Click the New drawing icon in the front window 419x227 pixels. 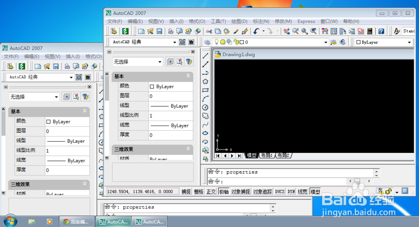coord(141,31)
